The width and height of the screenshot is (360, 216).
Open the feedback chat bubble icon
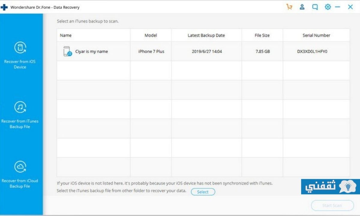pos(315,7)
